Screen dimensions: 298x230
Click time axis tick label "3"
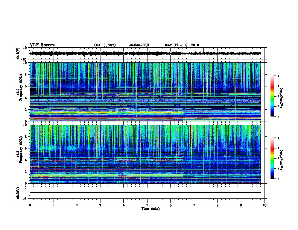(100, 205)
